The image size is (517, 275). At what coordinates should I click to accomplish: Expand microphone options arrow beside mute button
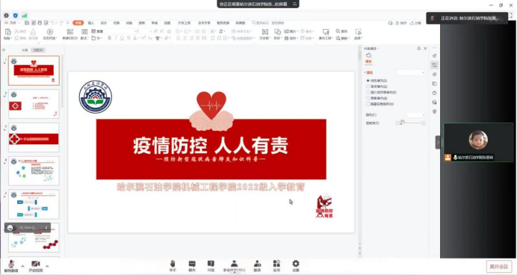(22, 266)
